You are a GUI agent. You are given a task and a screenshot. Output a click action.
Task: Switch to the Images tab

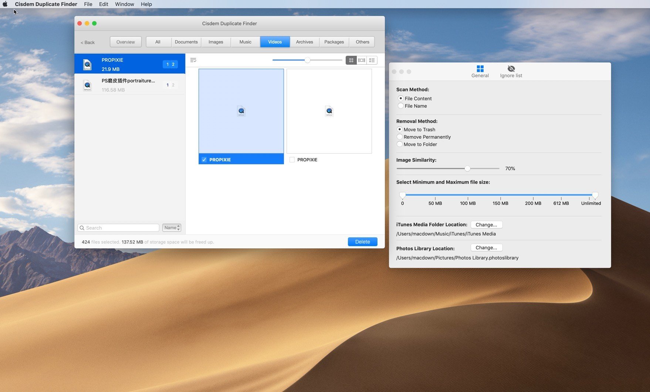216,42
